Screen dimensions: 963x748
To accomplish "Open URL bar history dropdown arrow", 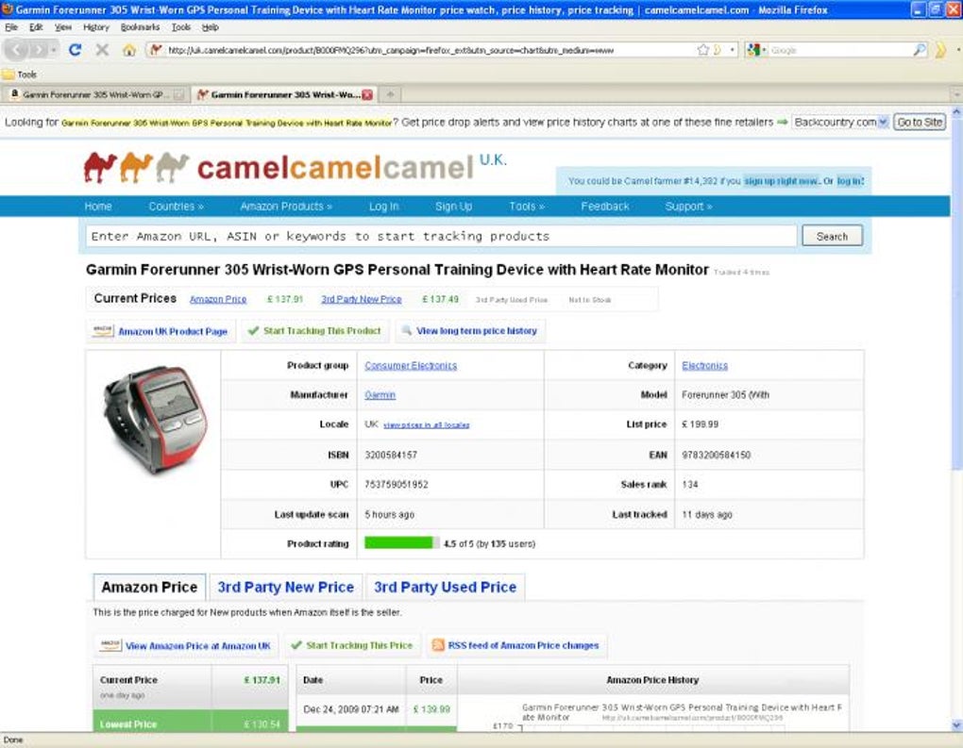I will (x=733, y=50).
